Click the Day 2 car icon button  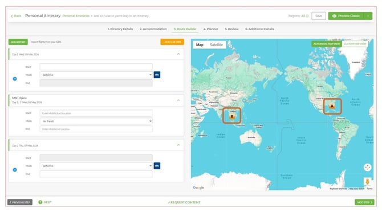[157, 166]
